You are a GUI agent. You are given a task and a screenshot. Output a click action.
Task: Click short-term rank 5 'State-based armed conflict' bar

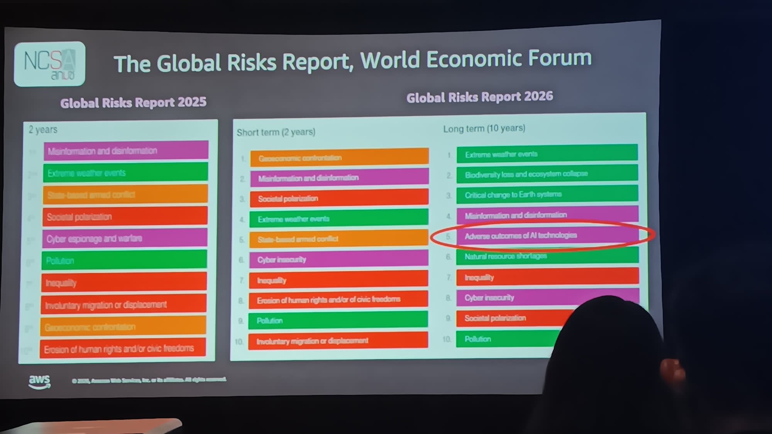click(x=339, y=239)
